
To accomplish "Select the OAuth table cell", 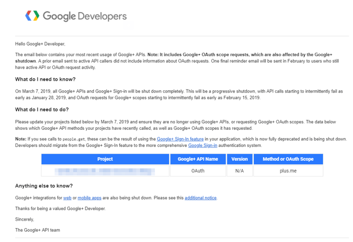I will click(198, 171).
